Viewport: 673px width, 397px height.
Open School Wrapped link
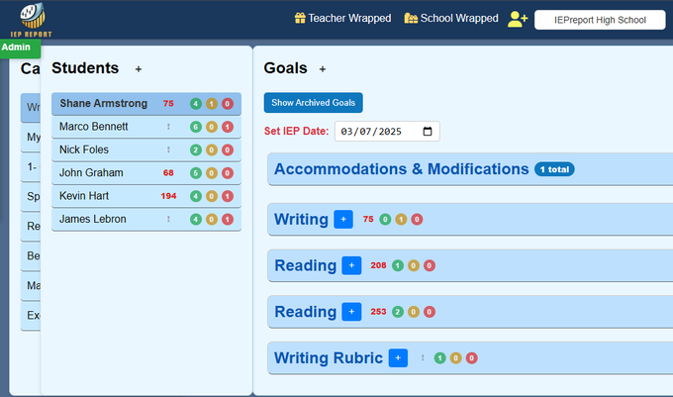[x=451, y=18]
